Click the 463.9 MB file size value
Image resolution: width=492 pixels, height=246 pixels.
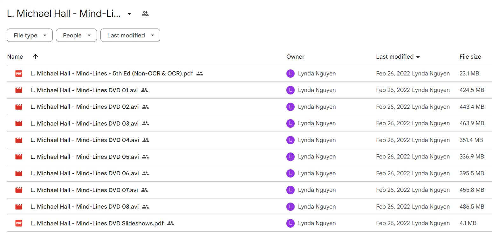click(472, 123)
